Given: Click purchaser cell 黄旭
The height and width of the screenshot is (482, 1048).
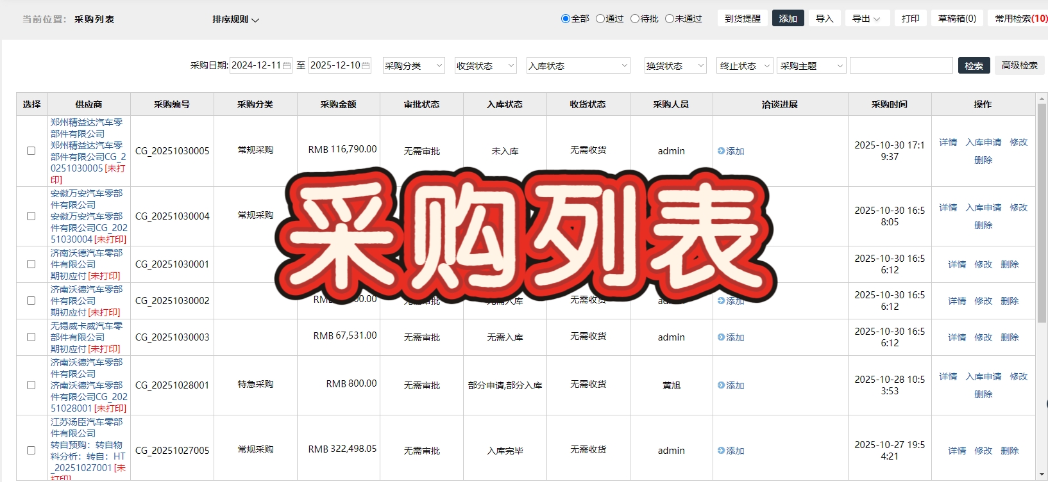Looking at the screenshot, I should 672,385.
